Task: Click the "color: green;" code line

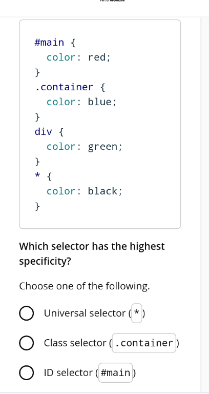Action: point(85,147)
